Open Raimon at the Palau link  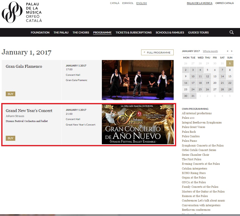tap(195, 196)
